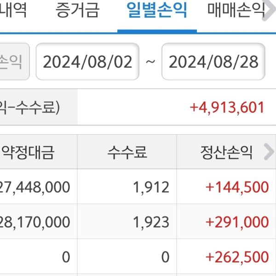
Task: Tap the 27,448,000 contract amount cell
Action: click(x=35, y=187)
